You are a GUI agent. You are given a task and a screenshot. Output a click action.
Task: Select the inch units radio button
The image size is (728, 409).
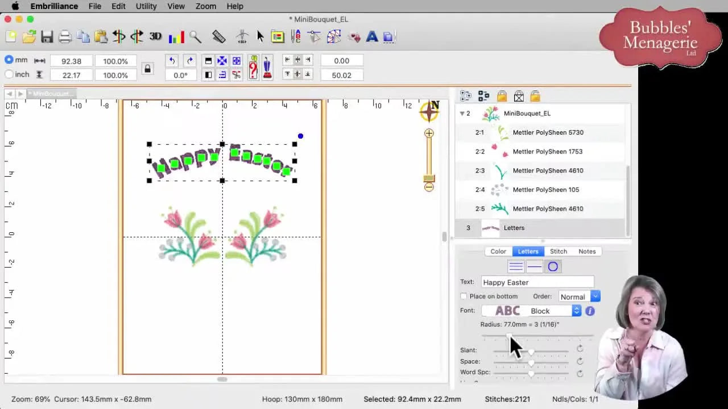click(9, 74)
